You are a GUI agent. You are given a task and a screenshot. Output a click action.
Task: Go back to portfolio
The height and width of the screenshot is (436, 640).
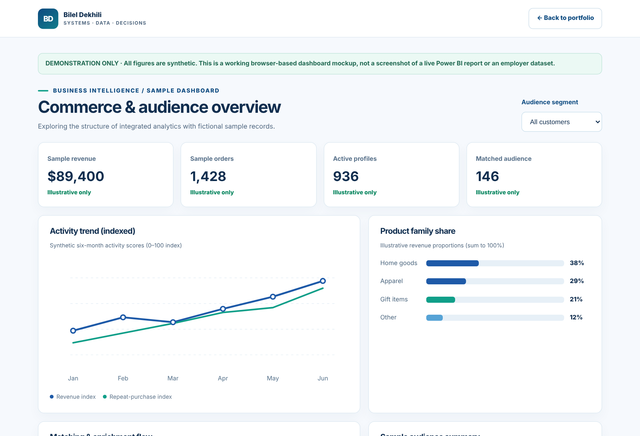[x=565, y=18]
